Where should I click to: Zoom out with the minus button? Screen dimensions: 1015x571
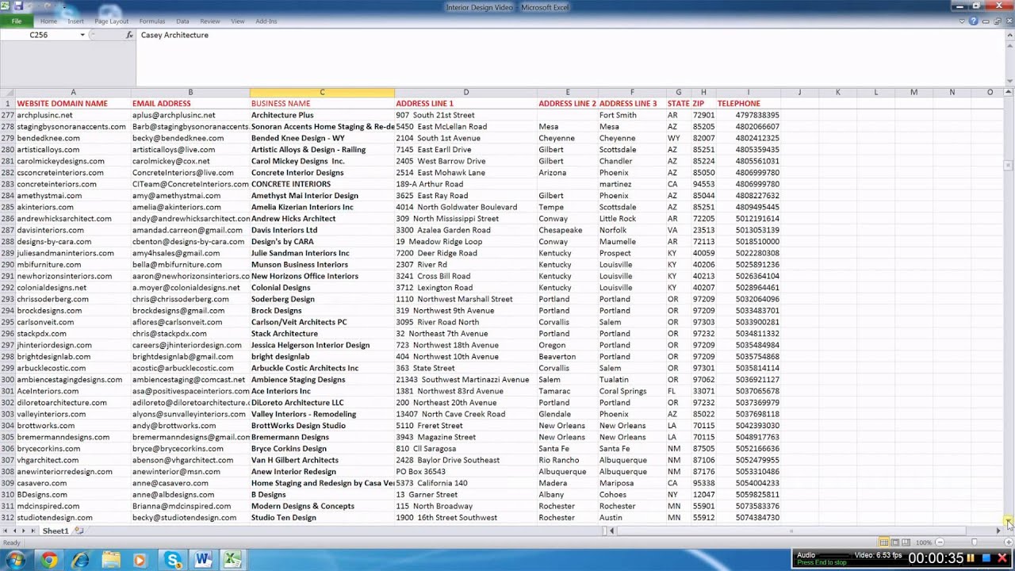[938, 542]
